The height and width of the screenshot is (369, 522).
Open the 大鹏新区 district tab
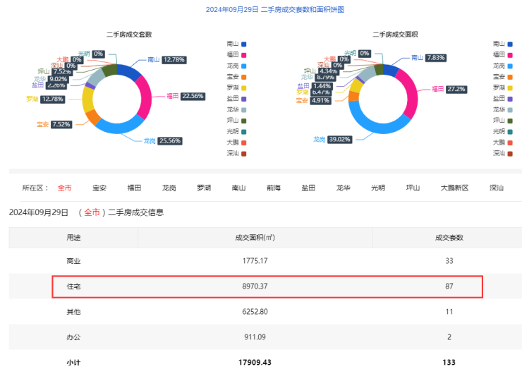pos(454,188)
